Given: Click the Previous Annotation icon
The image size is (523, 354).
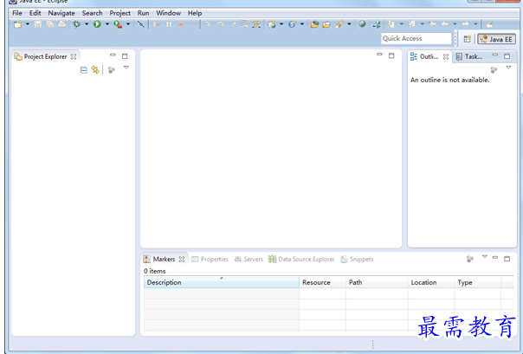Looking at the screenshot, I should [412, 24].
